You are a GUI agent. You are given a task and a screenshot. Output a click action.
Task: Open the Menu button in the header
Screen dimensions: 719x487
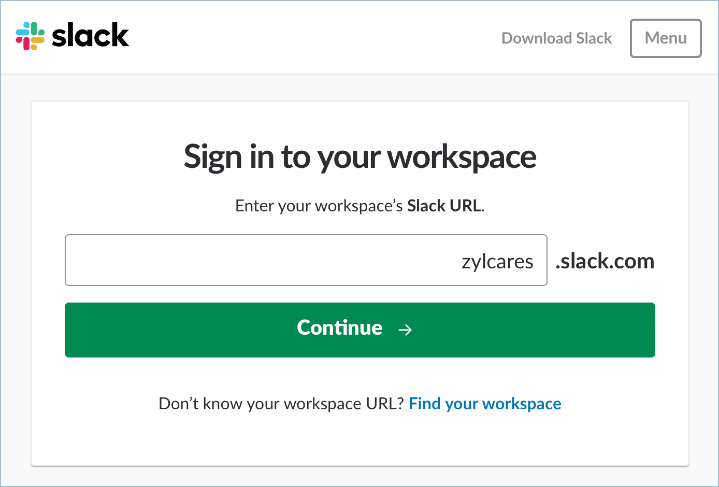coord(665,38)
